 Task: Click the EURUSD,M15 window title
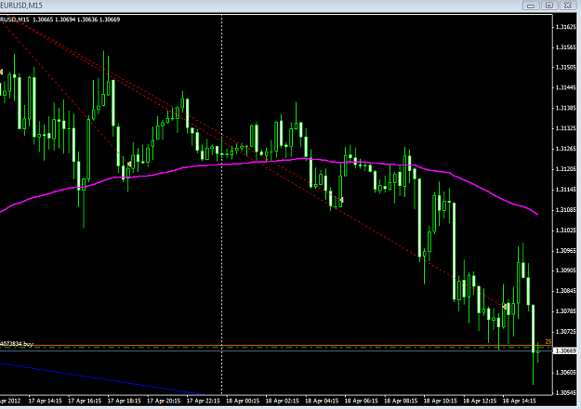21,6
